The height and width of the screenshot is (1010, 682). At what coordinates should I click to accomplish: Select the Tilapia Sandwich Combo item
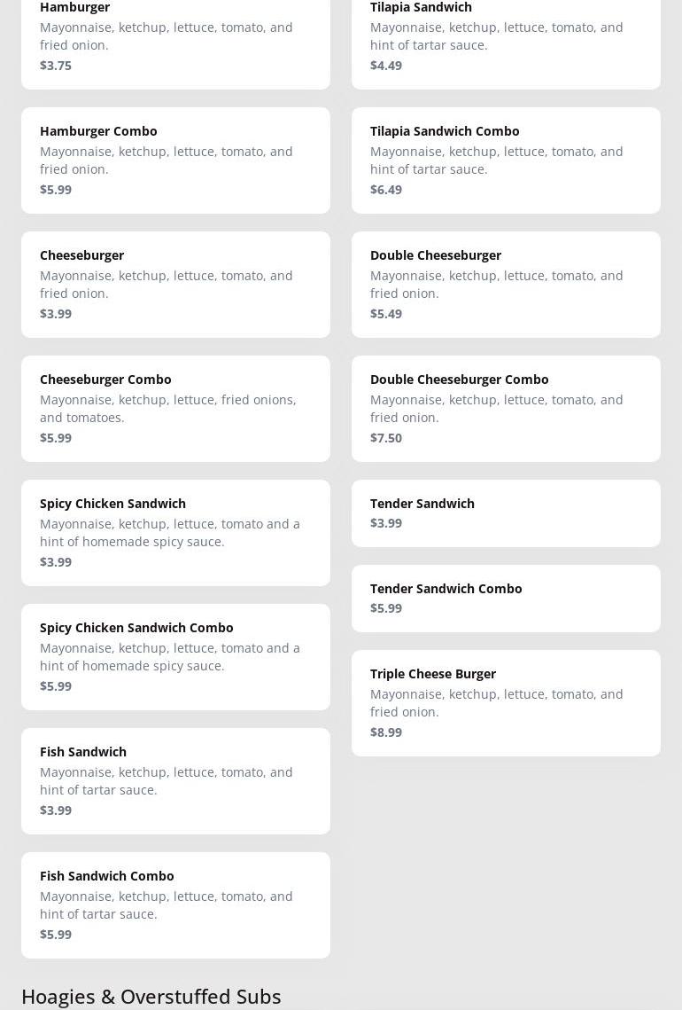tap(506, 160)
